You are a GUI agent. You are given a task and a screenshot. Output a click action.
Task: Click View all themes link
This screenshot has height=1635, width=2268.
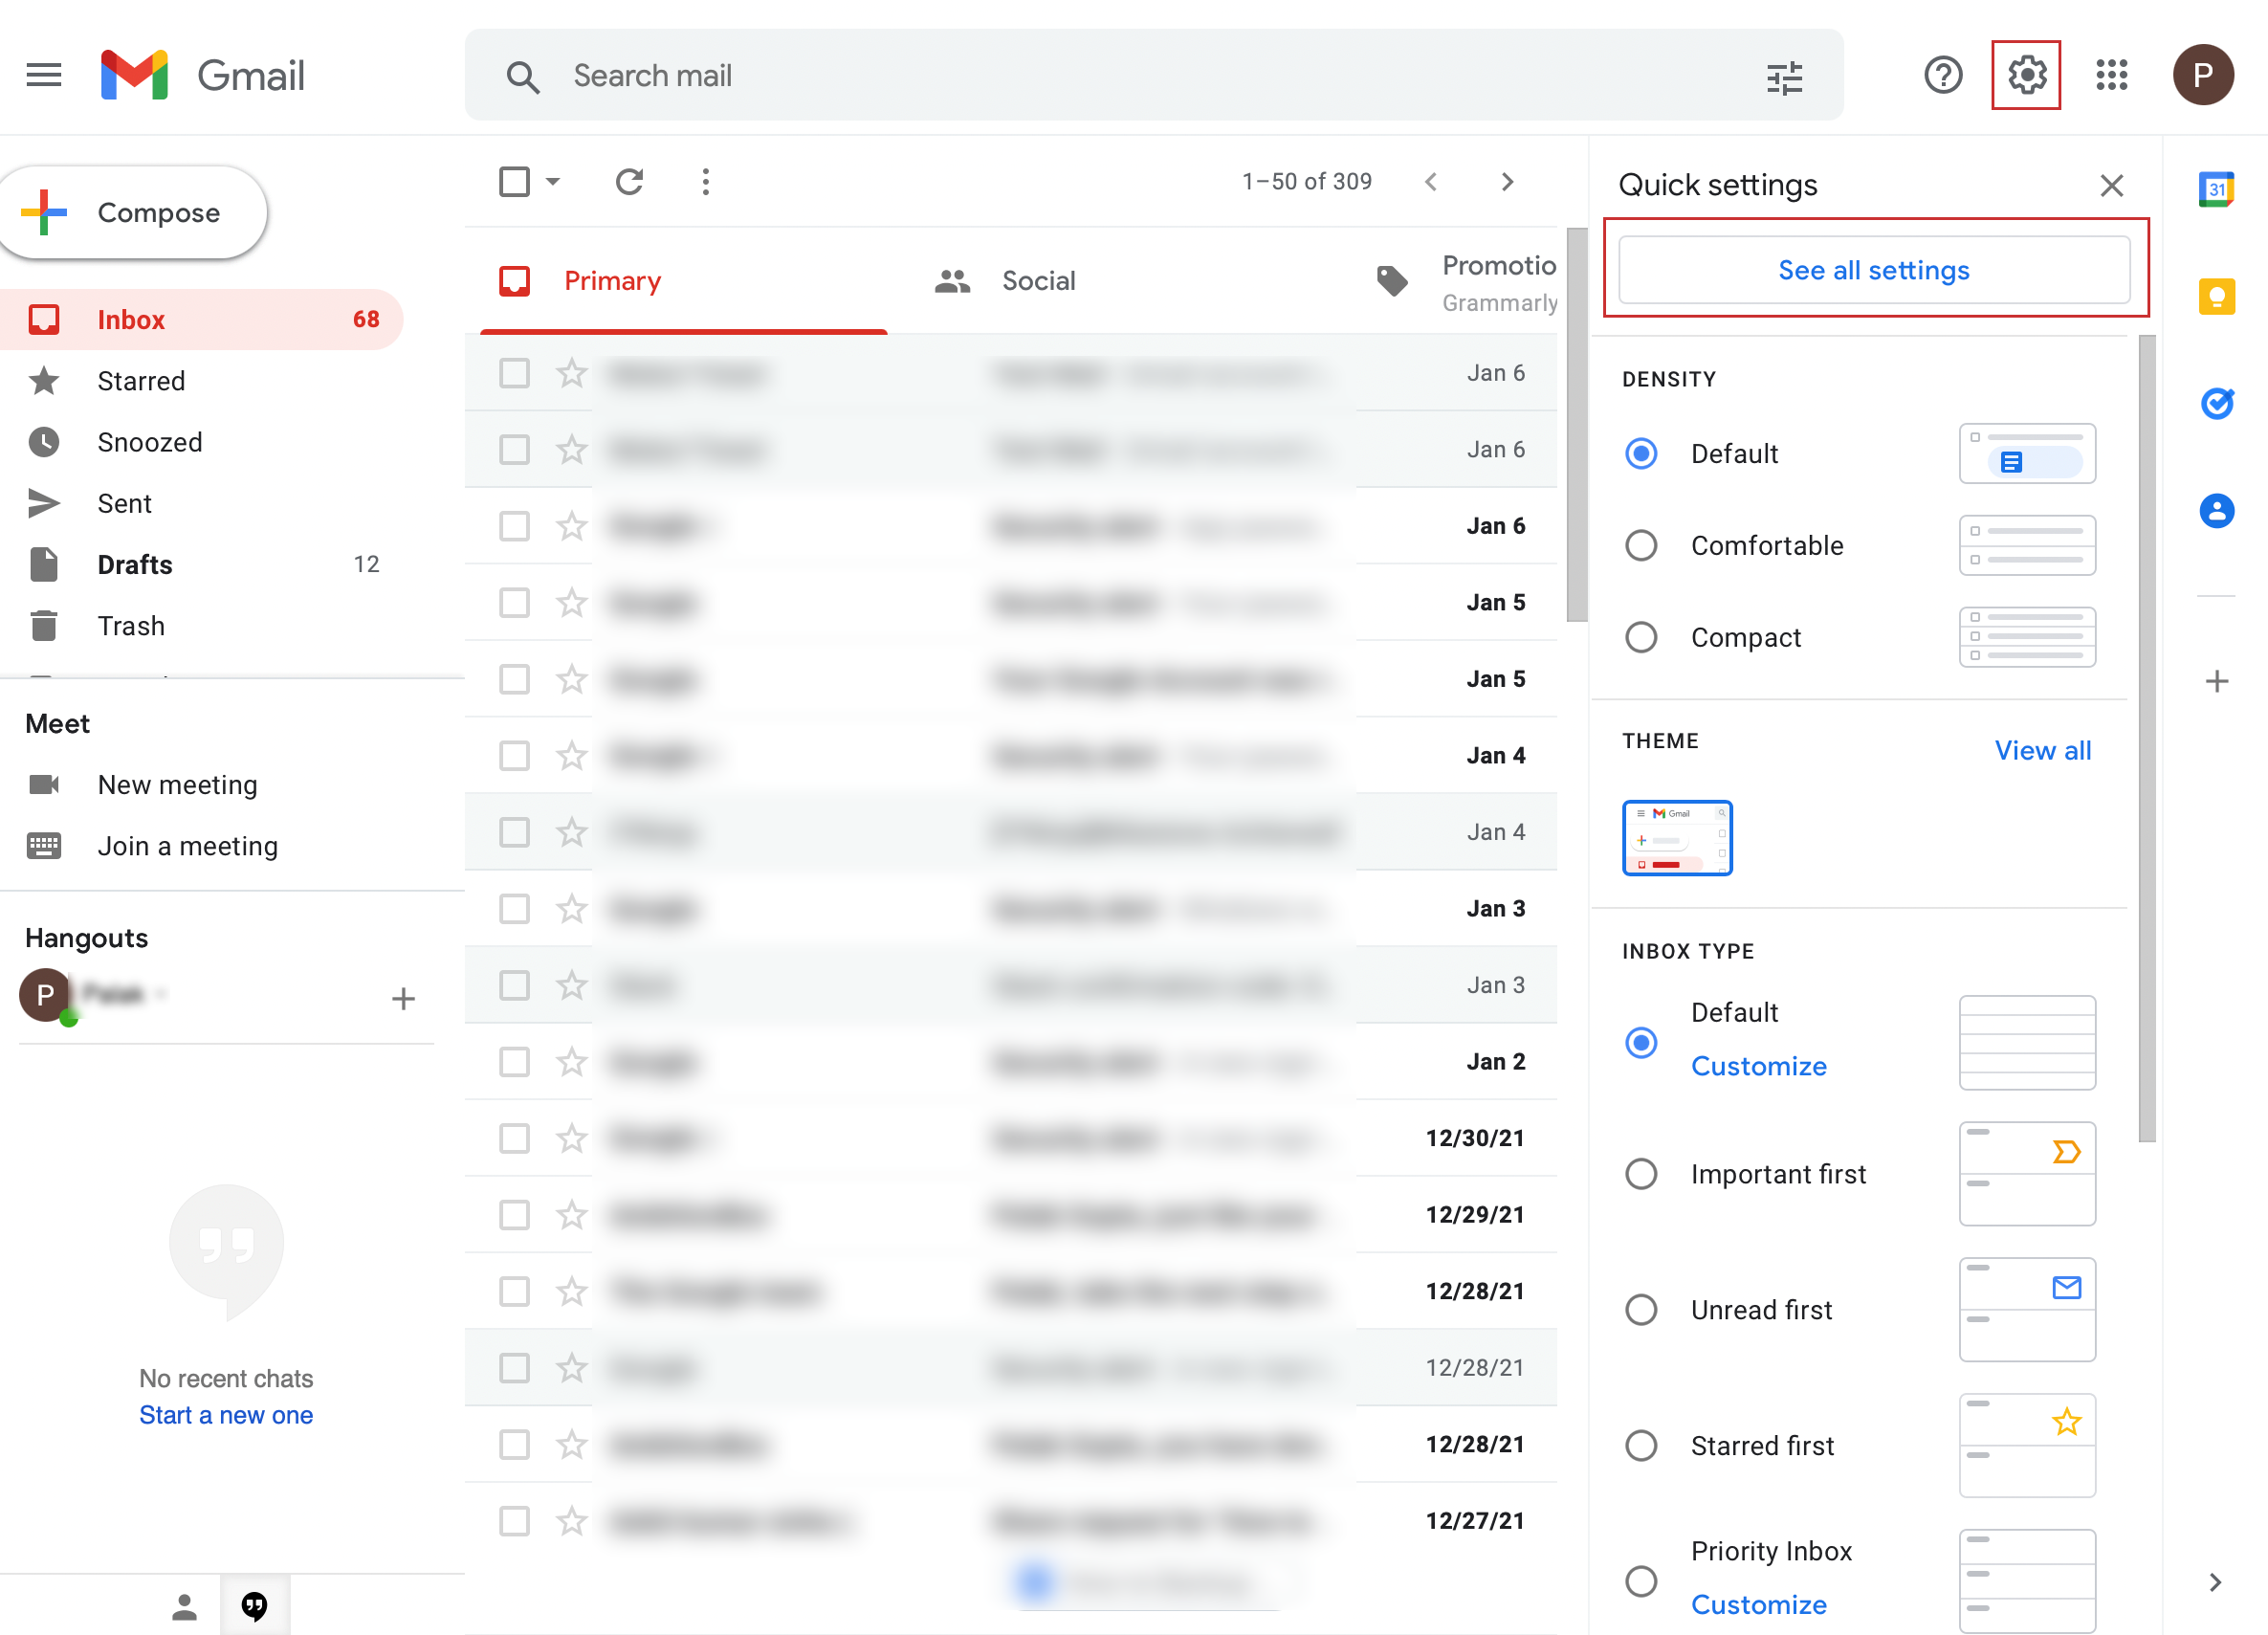click(x=2042, y=749)
